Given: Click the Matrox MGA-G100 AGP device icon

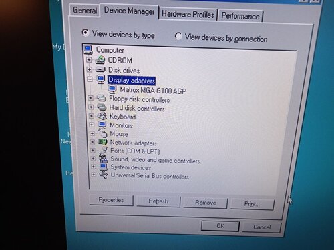Looking at the screenshot, I should click(112, 89).
